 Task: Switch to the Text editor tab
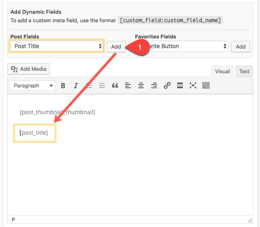pos(244,72)
